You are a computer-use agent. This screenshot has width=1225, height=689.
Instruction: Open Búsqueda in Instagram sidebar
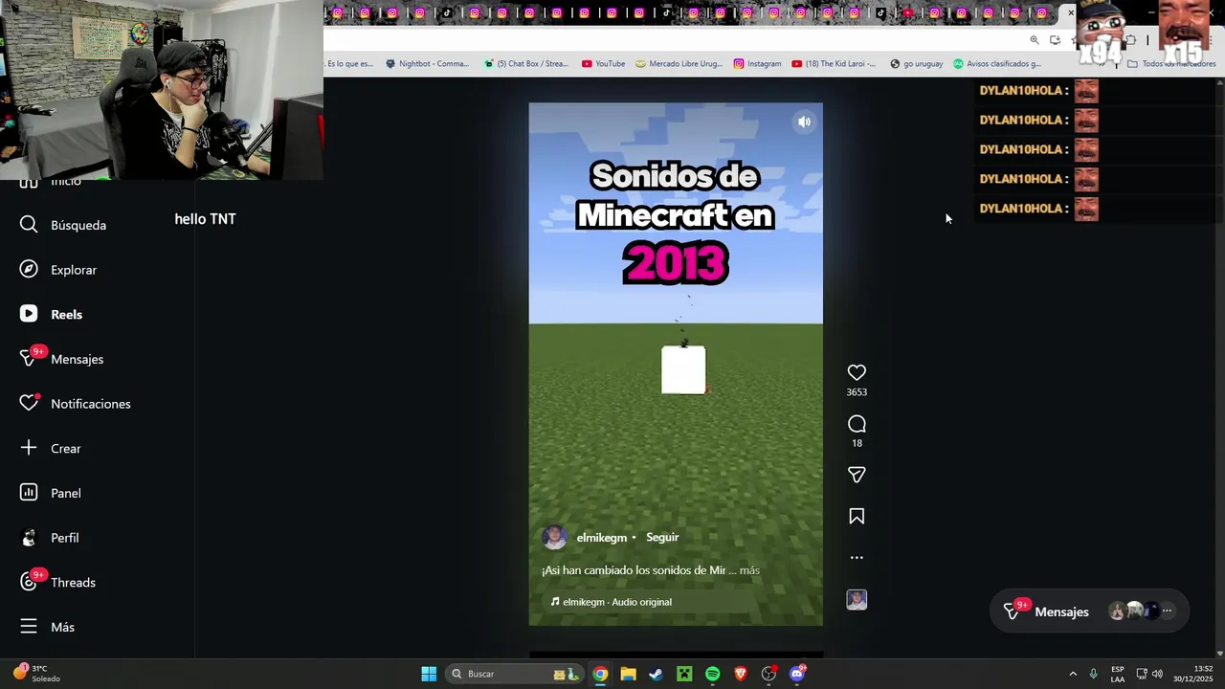click(63, 225)
